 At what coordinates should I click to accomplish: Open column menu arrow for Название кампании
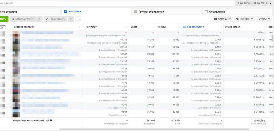click(x=80, y=27)
